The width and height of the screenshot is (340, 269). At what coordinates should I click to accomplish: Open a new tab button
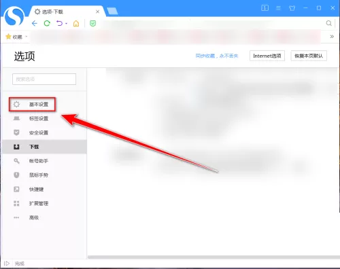pos(112,11)
